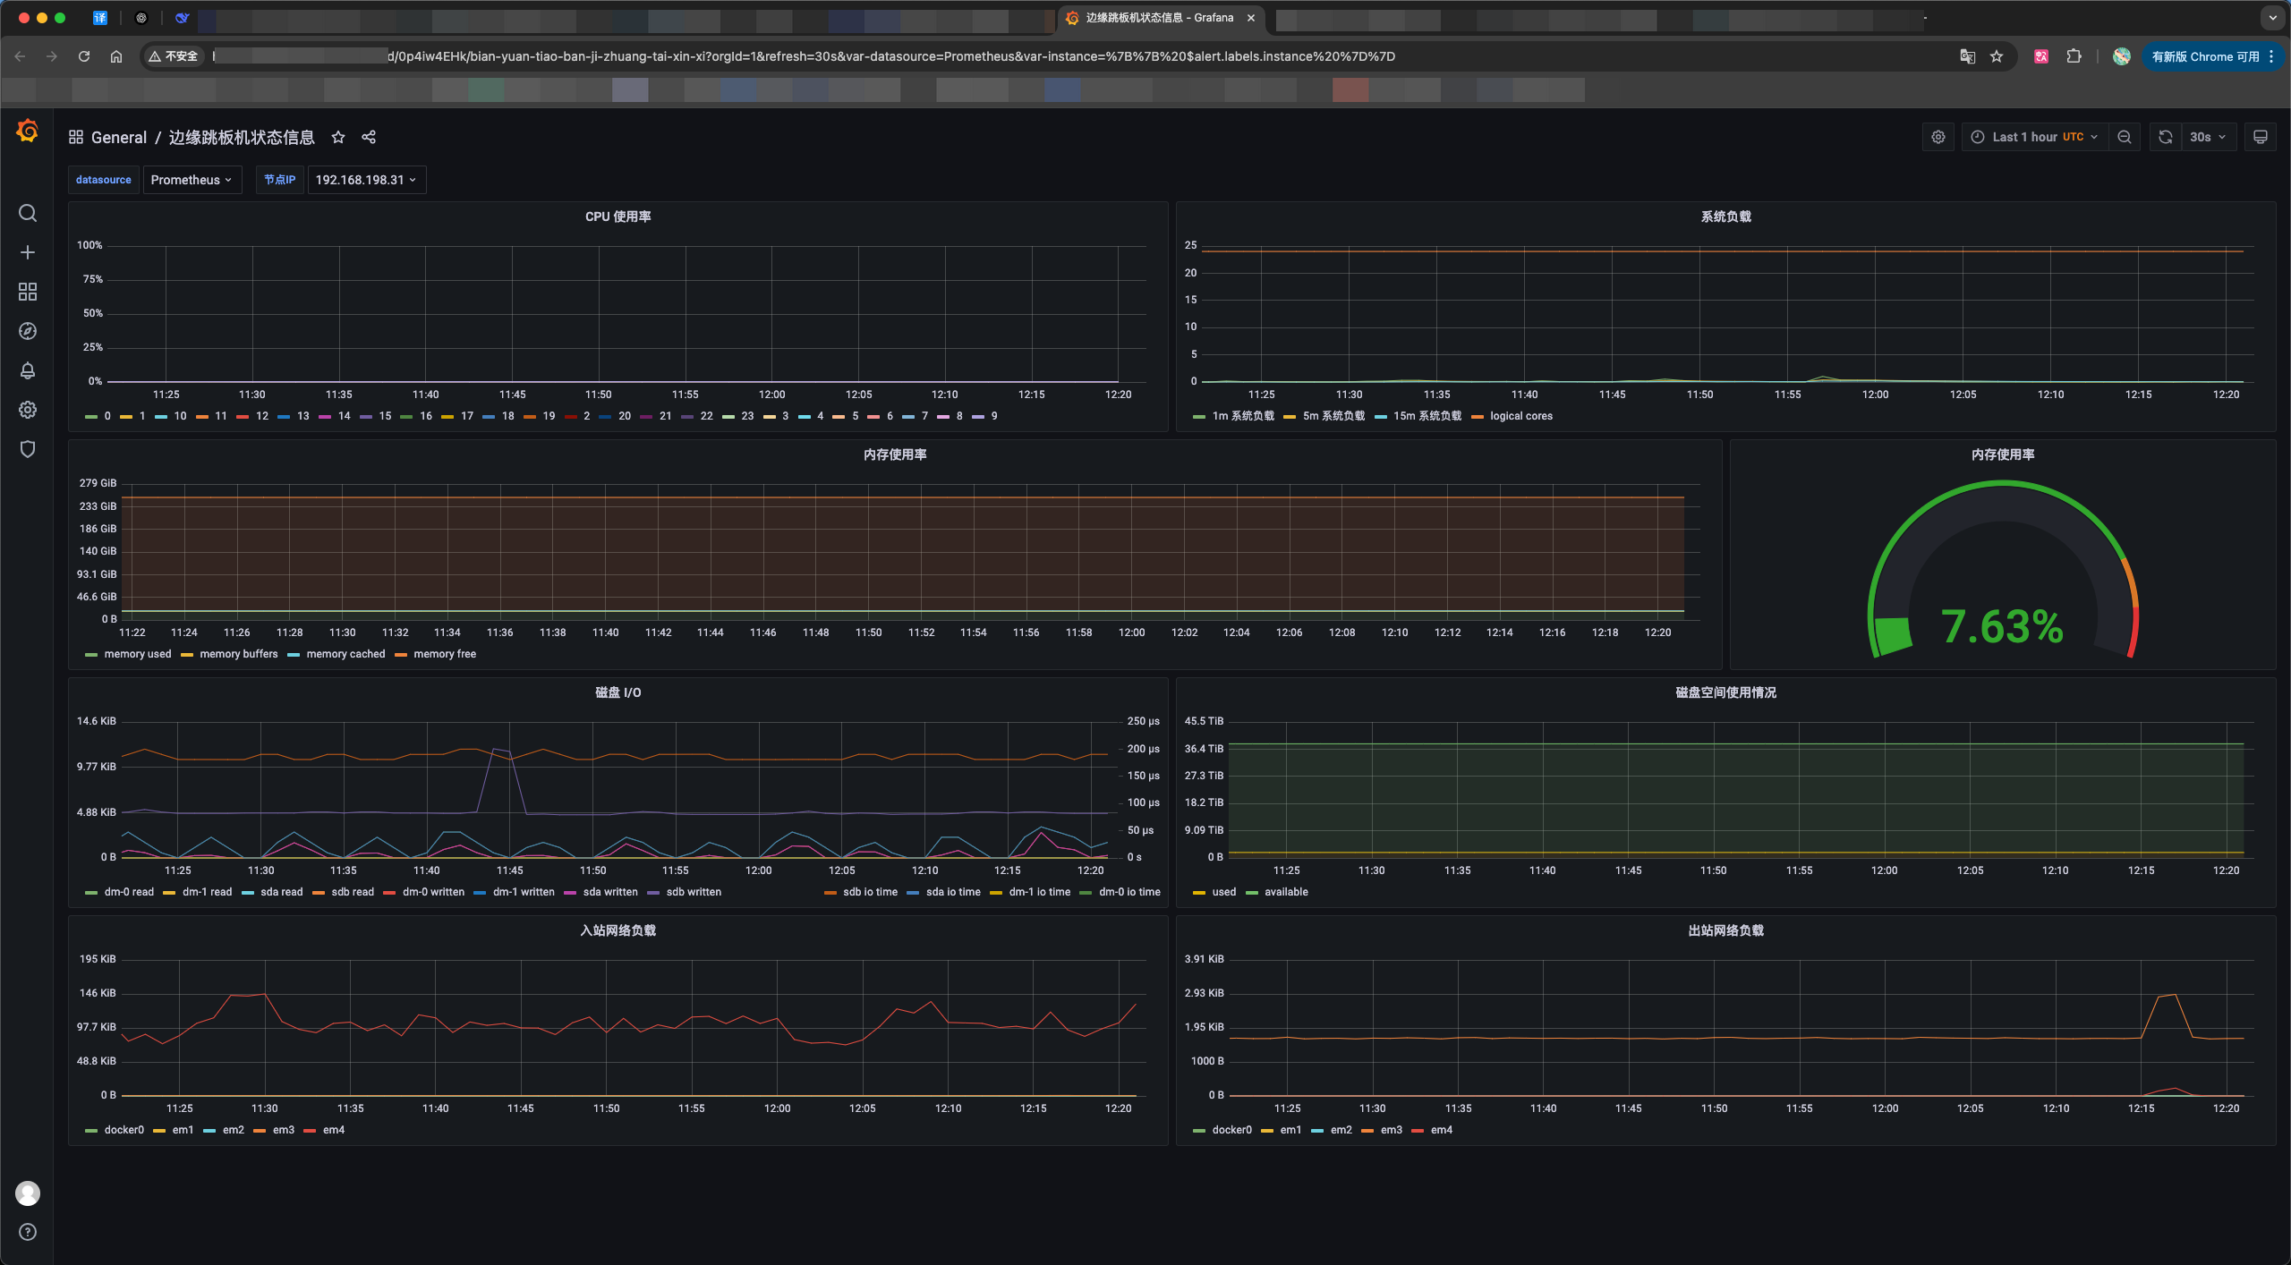Open the Dashboards grid icon in sidebar

(28, 292)
